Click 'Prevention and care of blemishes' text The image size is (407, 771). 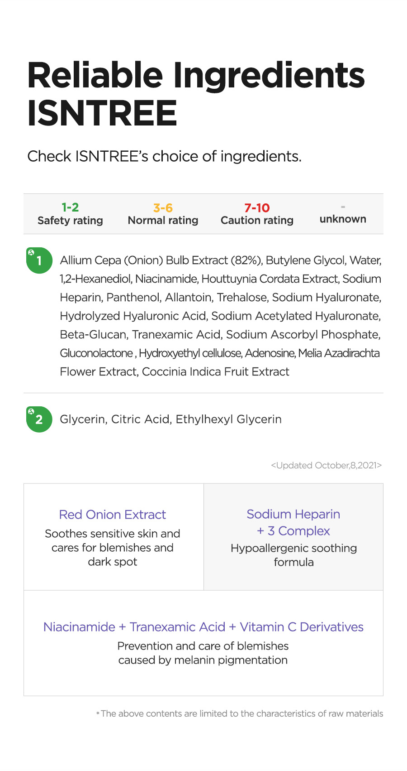tap(203, 653)
